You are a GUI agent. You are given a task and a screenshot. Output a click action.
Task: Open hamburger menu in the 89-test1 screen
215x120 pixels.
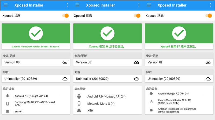(6, 5)
